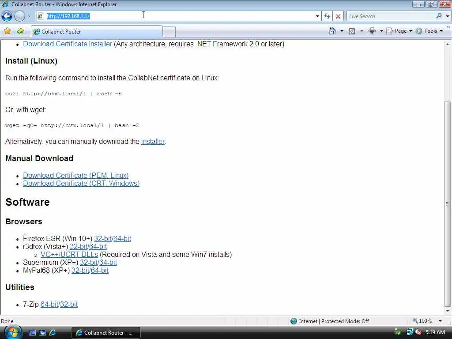This screenshot has width=452, height=339.
Task: Click the network tray icon
Action: click(x=410, y=332)
